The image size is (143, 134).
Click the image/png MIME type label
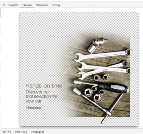pos(38,132)
